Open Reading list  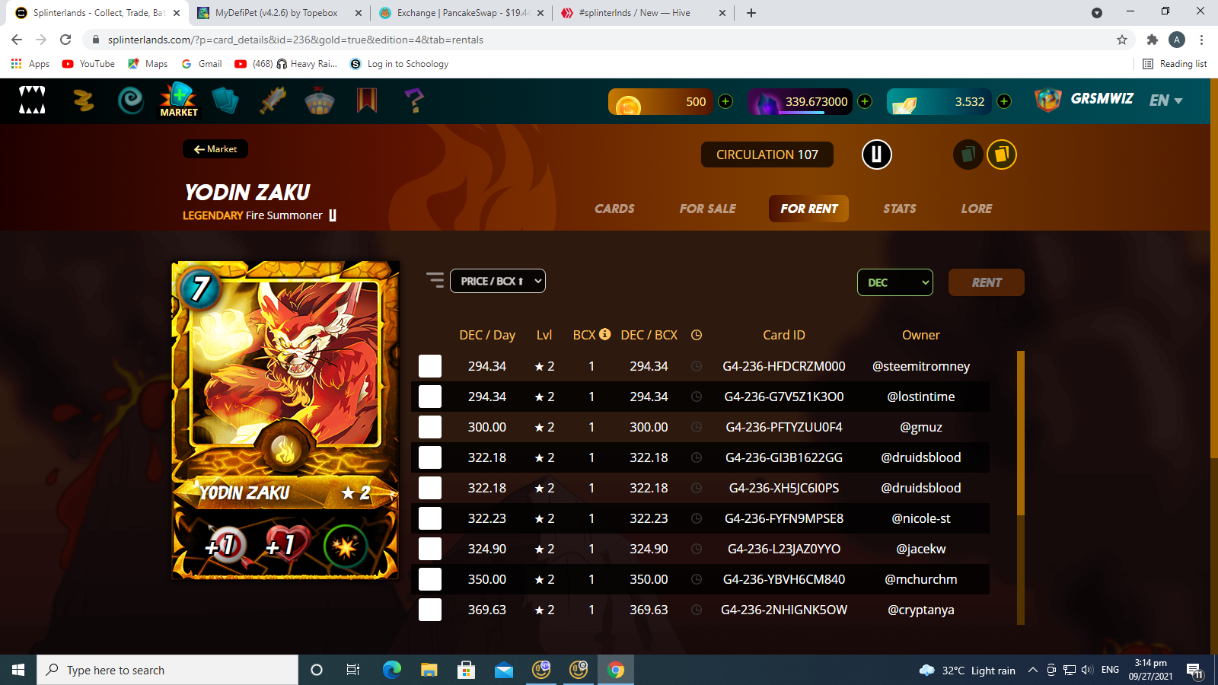1175,64
